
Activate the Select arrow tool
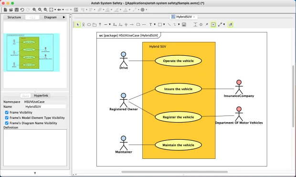click(x=78, y=24)
